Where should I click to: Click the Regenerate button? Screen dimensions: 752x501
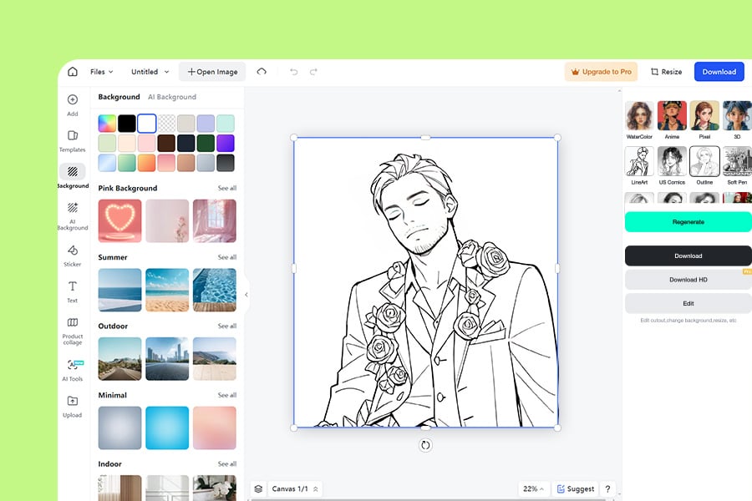(688, 222)
